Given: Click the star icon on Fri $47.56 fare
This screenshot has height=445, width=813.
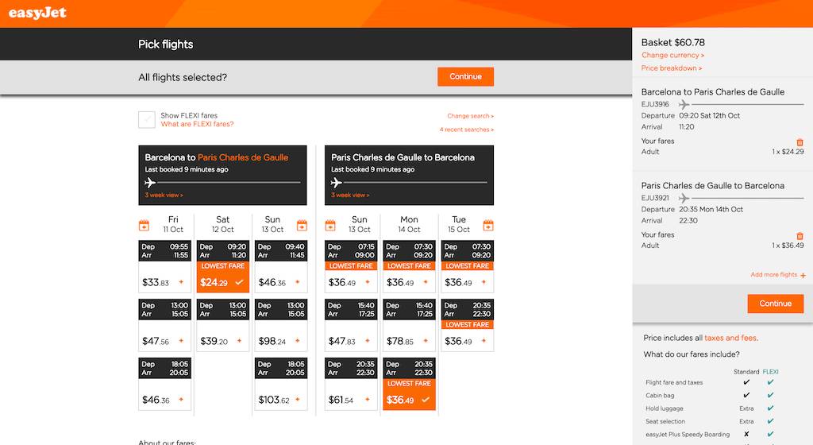Looking at the screenshot, I should (181, 341).
